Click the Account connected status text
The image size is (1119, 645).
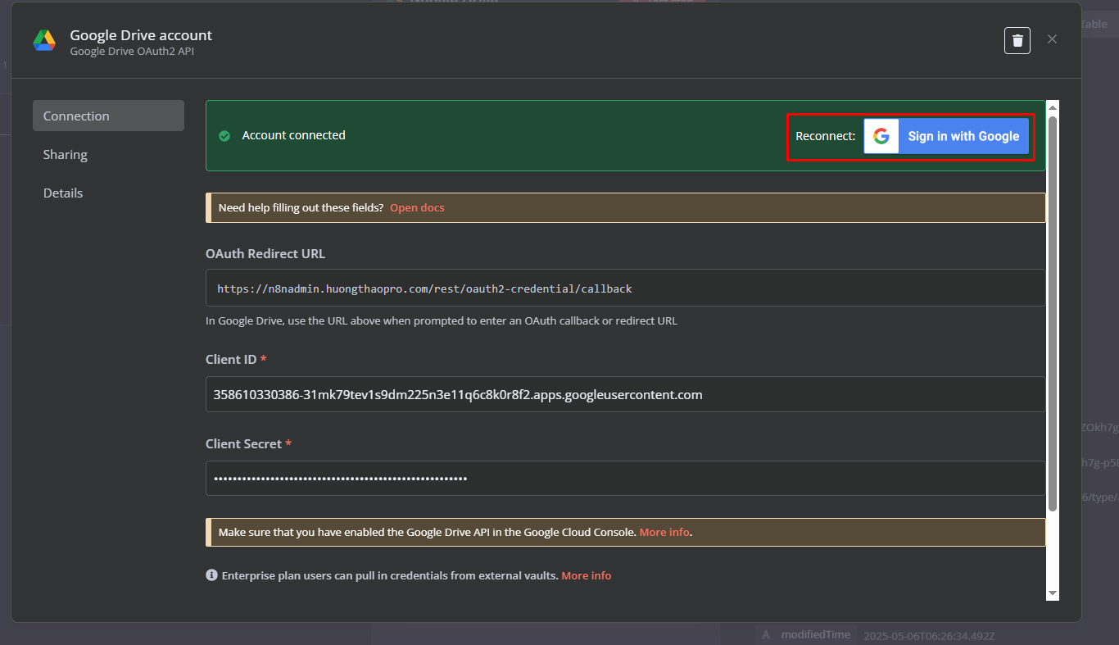(x=294, y=135)
